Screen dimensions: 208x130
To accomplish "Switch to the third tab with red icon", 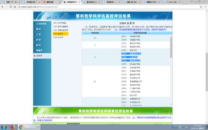I will (x=52, y=2).
